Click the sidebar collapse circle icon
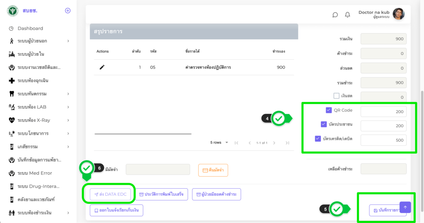 point(68,10)
